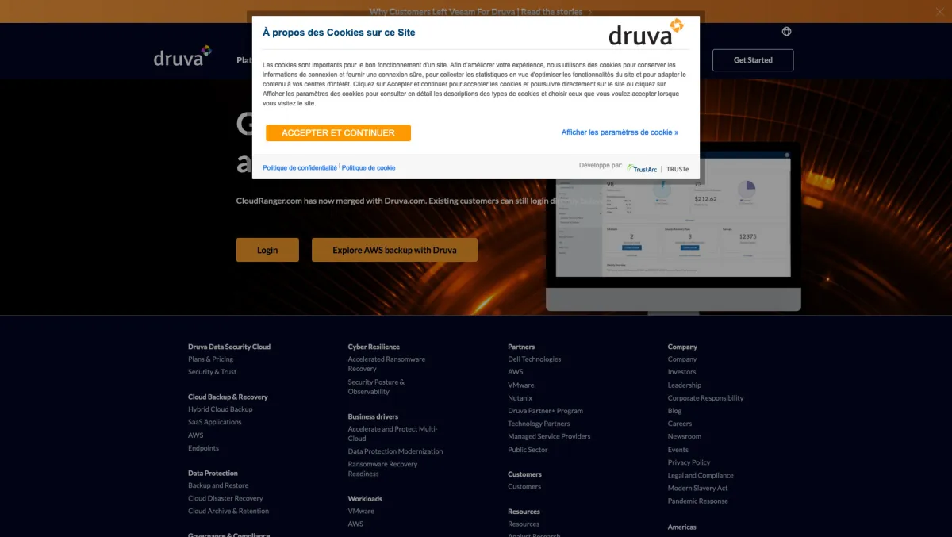Open Blog footer link

pyautogui.click(x=674, y=411)
